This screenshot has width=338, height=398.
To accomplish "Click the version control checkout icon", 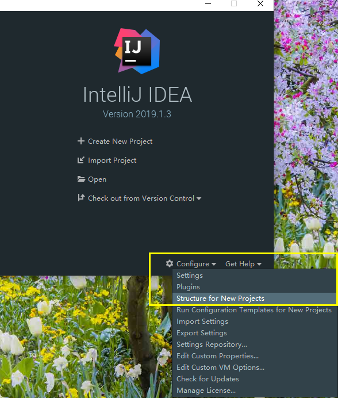I will [80, 198].
